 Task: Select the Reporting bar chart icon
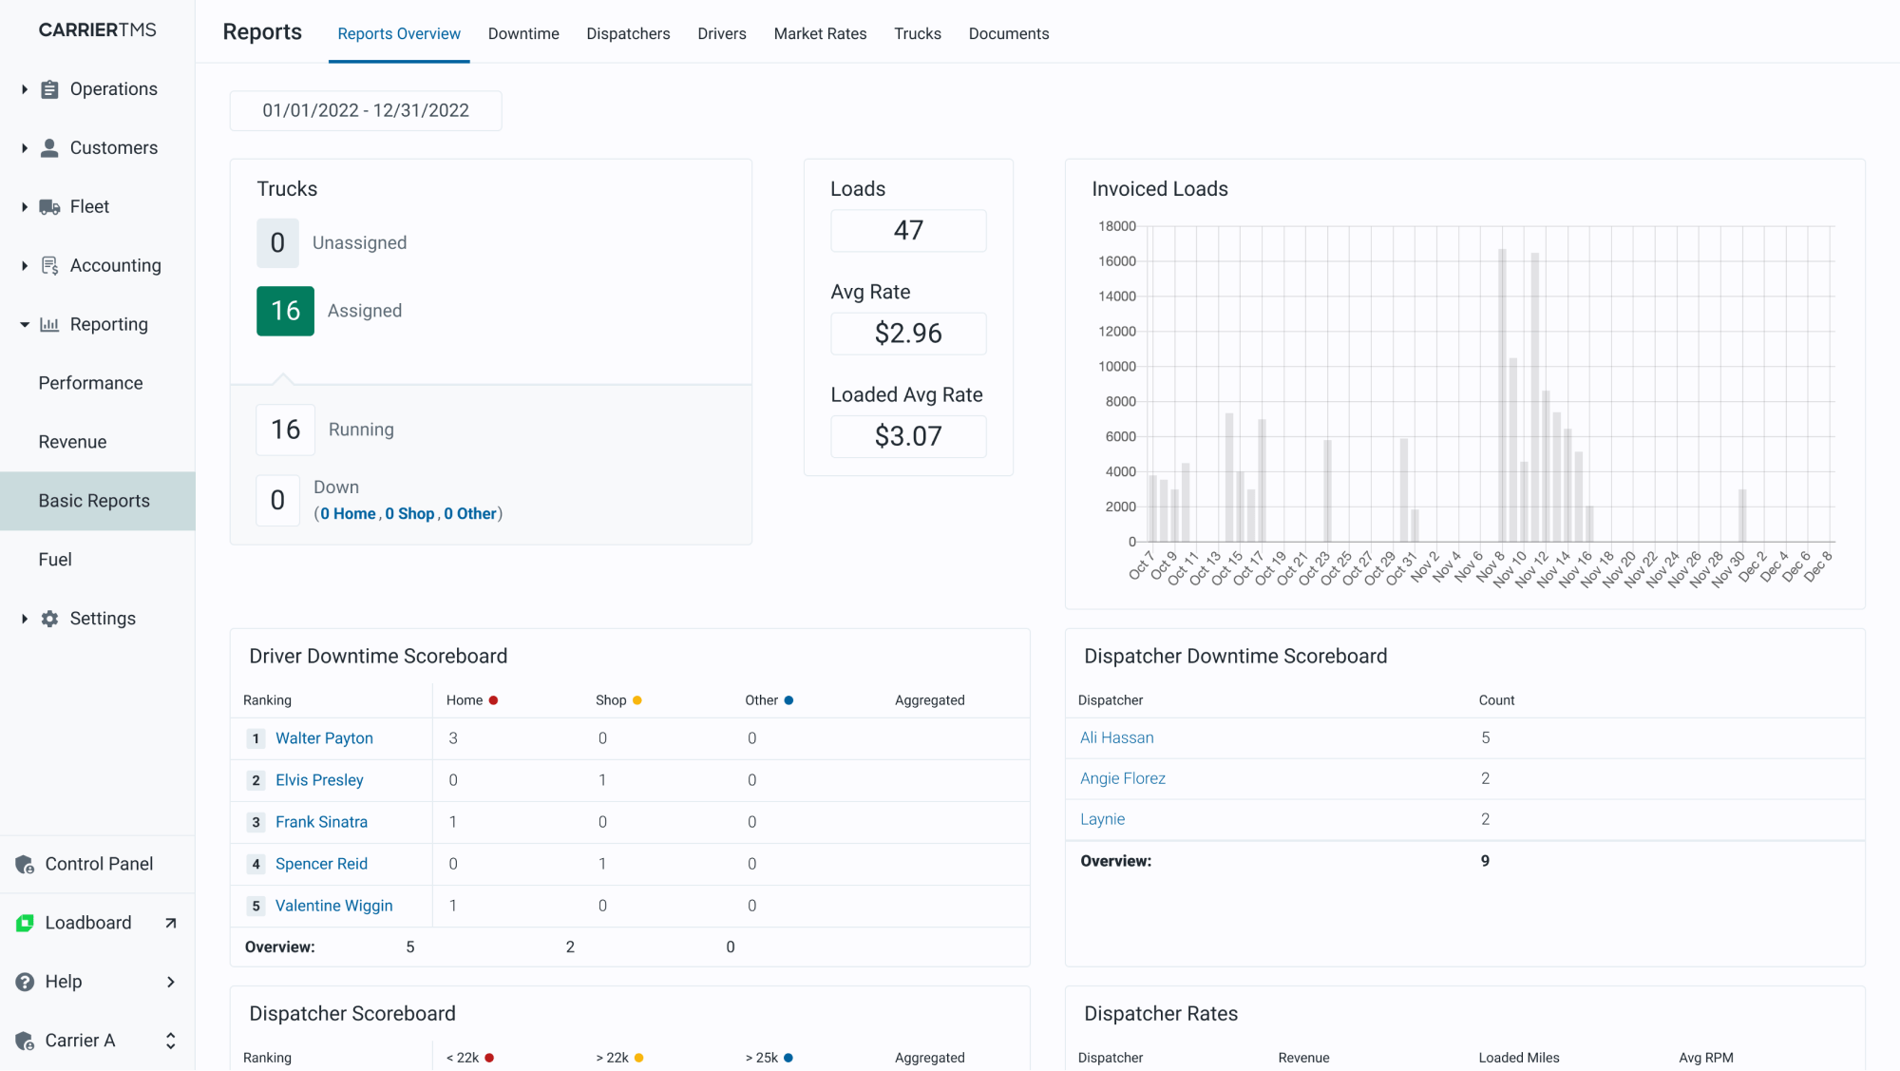pos(48,324)
